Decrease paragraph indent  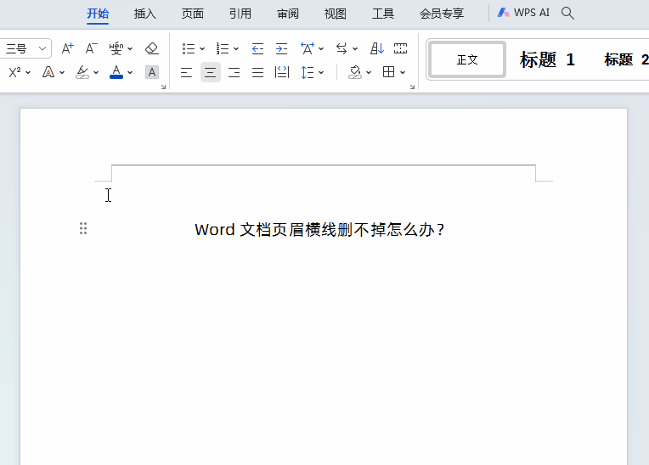tap(257, 48)
